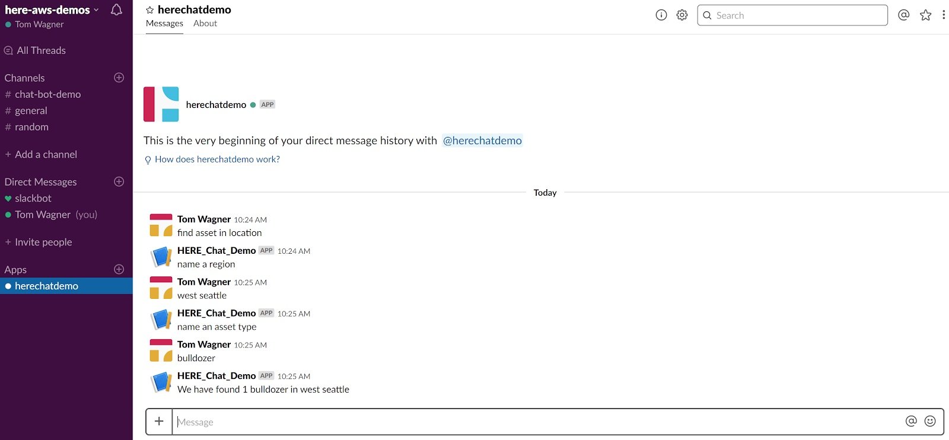
Task: Click Add a channel
Action: [41, 154]
